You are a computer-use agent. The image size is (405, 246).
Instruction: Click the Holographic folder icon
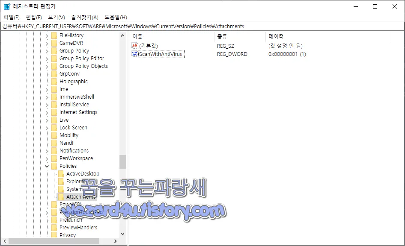(54, 82)
